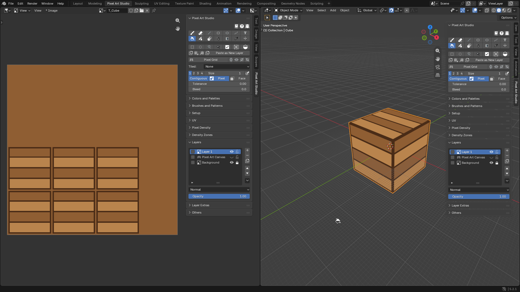Tick the Pixel Art Canvas checkbox in image editor
520x292 pixels.
click(193, 157)
